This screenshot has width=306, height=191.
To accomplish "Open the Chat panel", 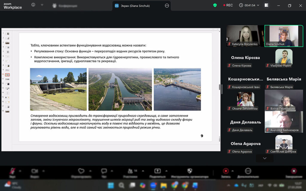I will 104,171.
